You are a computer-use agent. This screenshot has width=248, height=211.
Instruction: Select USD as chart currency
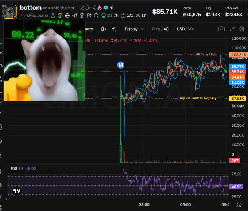(x=181, y=29)
